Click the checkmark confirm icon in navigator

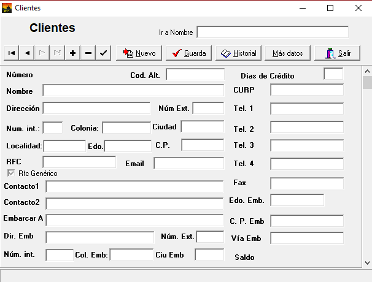pyautogui.click(x=104, y=53)
